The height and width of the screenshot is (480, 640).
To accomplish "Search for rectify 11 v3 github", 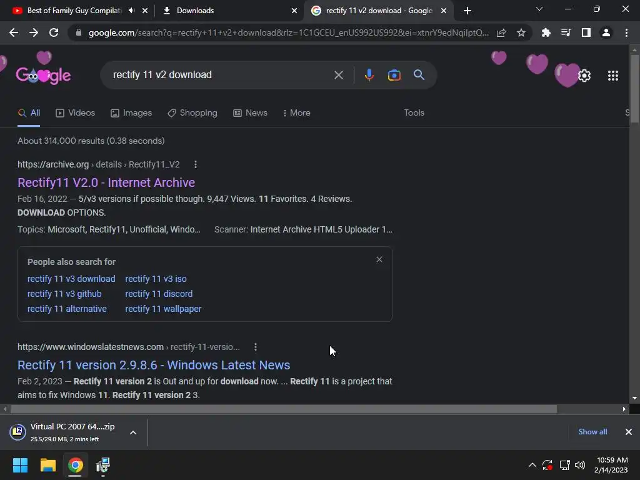I will click(x=64, y=294).
